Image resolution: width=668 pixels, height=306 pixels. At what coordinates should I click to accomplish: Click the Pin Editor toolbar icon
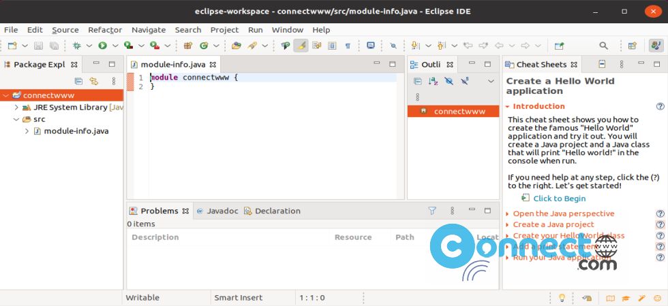pyautogui.click(x=559, y=46)
